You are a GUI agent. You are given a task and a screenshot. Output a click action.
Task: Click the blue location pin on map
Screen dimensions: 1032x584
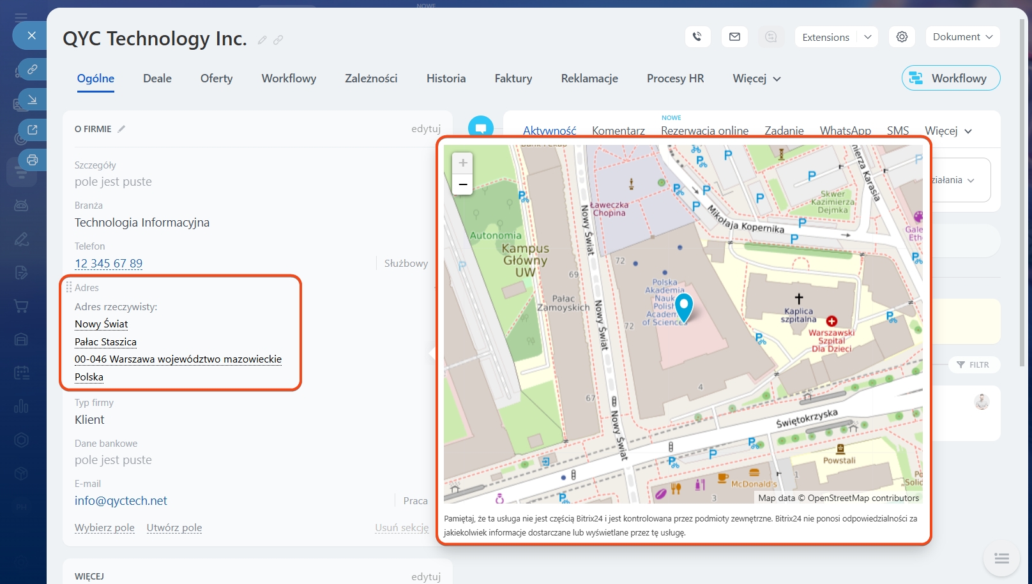[x=683, y=306]
